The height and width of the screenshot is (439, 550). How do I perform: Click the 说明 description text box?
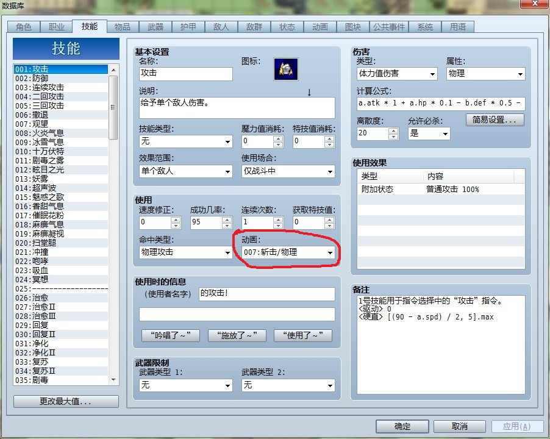[237, 108]
